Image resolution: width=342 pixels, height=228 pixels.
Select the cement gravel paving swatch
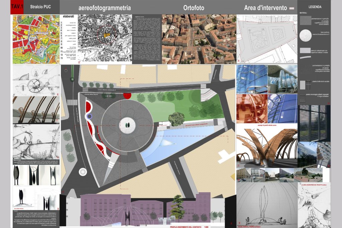(x=305, y=21)
